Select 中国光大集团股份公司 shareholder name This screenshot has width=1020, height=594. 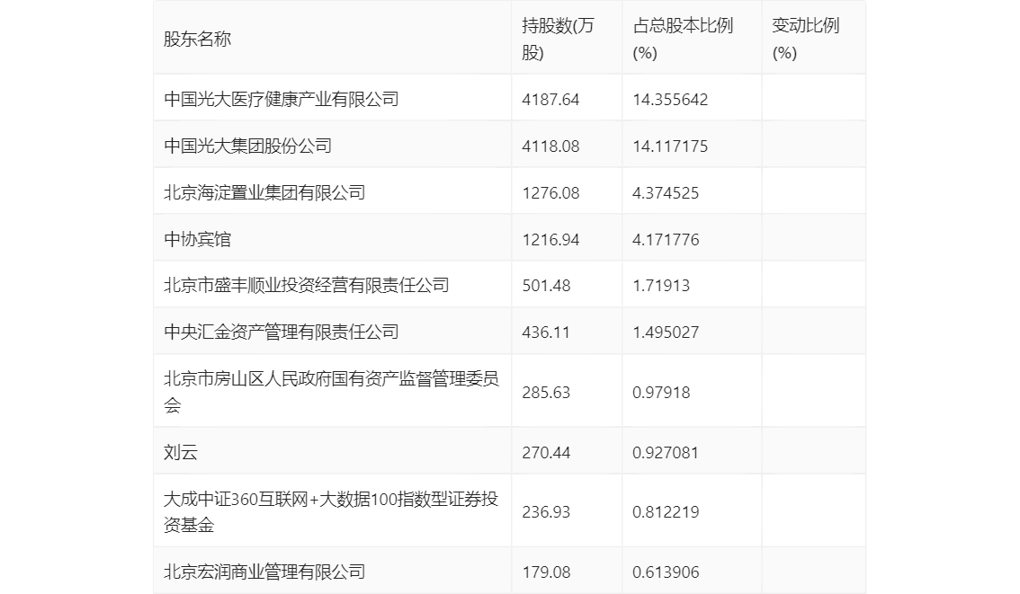247,146
